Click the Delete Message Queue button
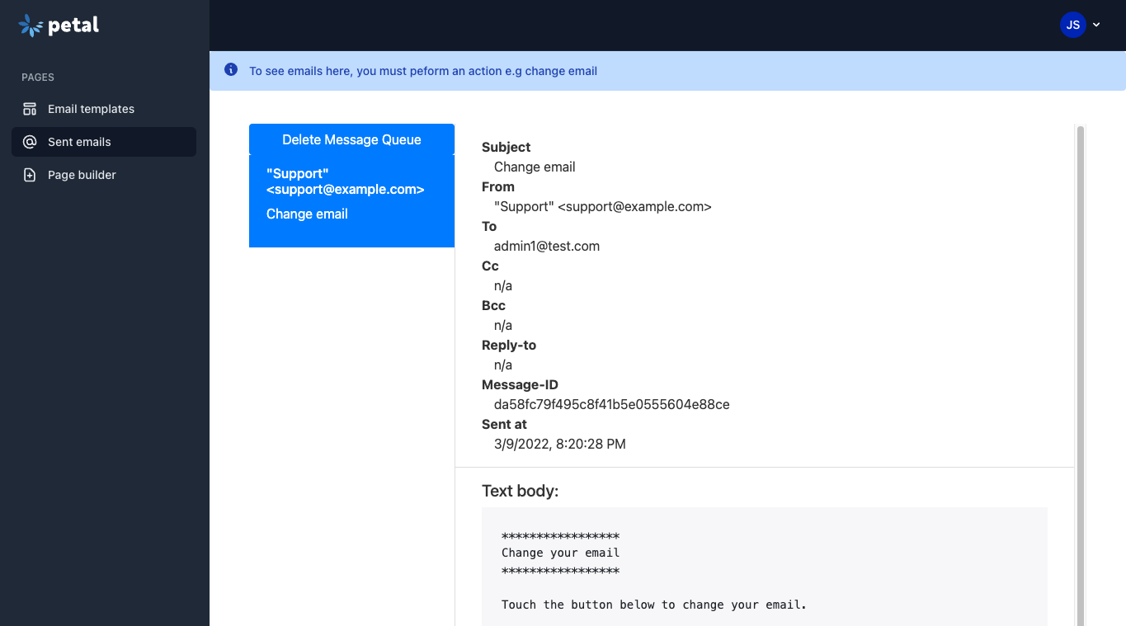This screenshot has height=626, width=1126. point(351,139)
